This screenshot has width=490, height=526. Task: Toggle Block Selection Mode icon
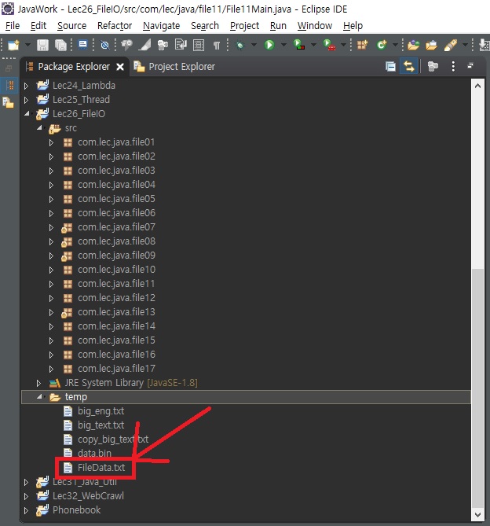point(199,45)
